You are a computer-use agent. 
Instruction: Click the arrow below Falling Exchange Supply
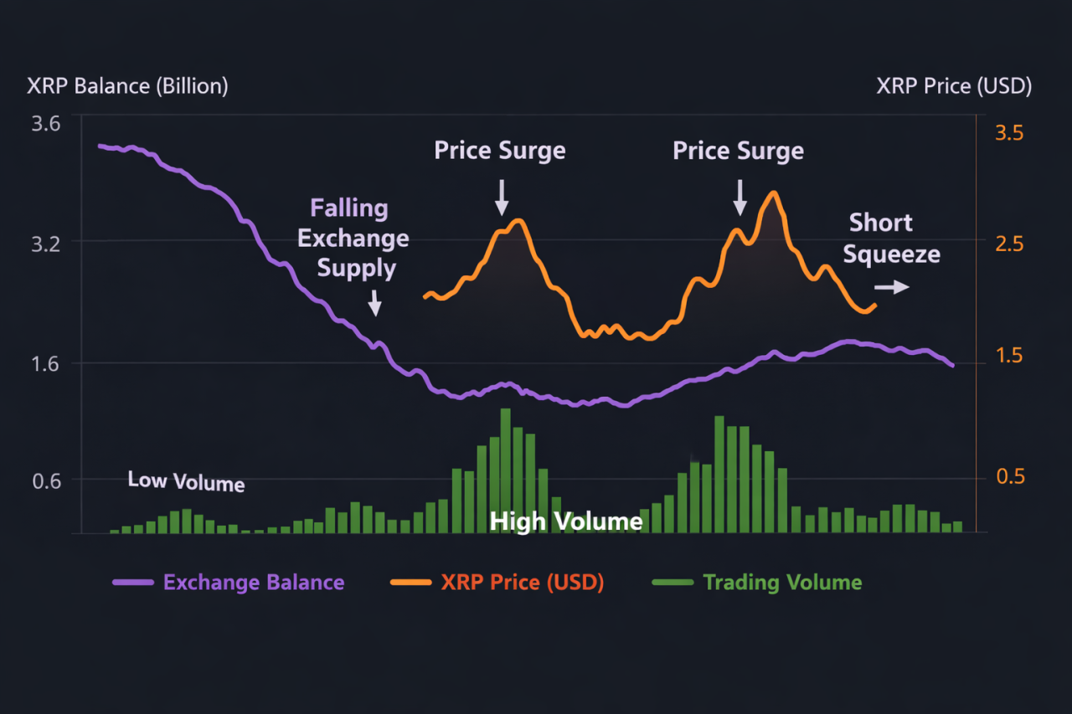374,302
